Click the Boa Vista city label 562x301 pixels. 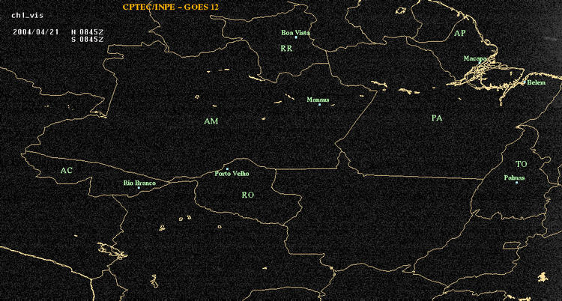295,33
